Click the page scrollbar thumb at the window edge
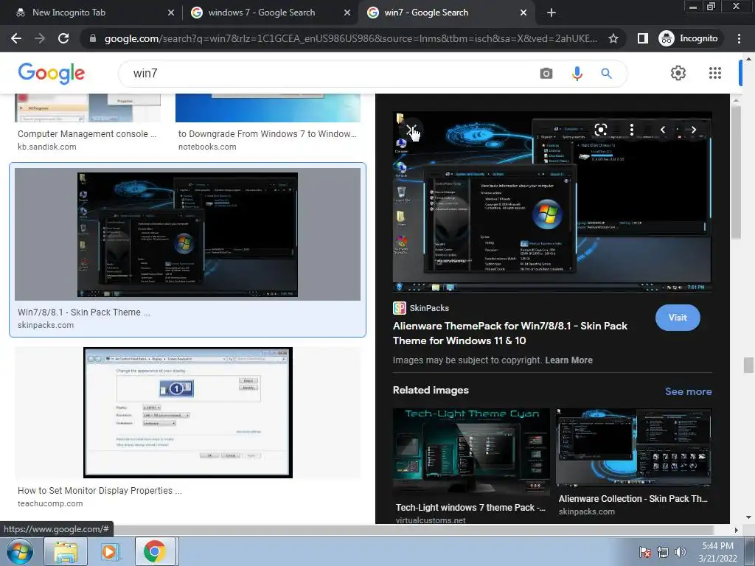This screenshot has height=566, width=755. point(748,365)
